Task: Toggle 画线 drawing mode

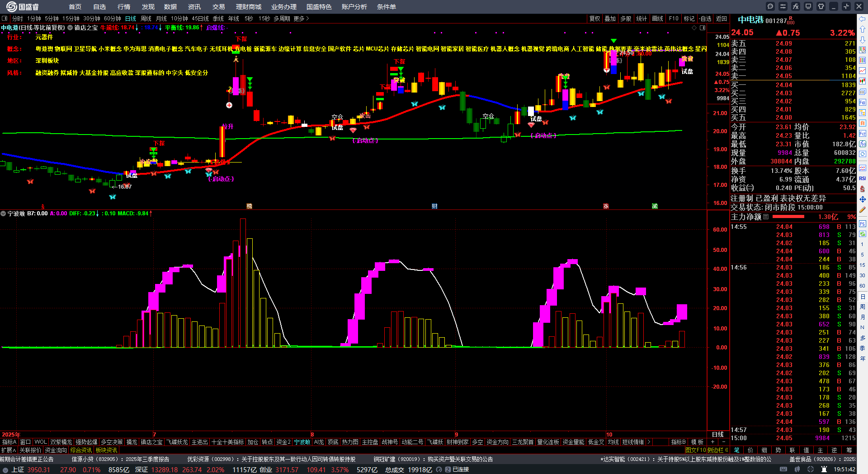Action: (658, 19)
